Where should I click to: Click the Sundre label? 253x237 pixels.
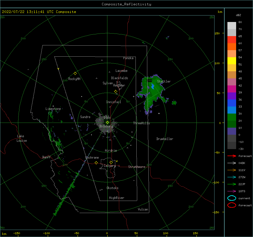[x=85, y=117]
